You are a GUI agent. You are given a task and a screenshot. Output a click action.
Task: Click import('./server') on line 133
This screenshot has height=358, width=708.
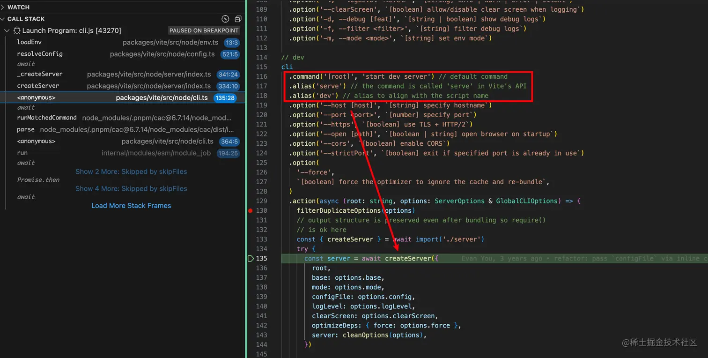pyautogui.click(x=451, y=239)
